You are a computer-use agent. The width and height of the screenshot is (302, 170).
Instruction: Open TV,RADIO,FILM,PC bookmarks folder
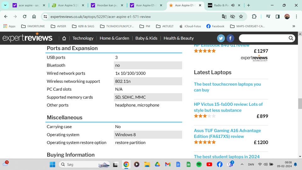(117, 26)
